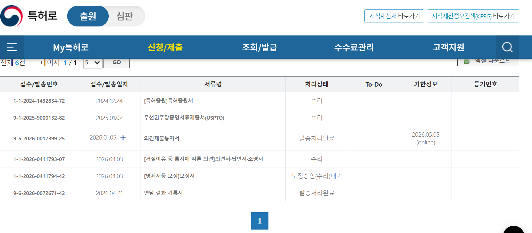Open the 수수료관리 menu
532x233 pixels.
tap(354, 47)
